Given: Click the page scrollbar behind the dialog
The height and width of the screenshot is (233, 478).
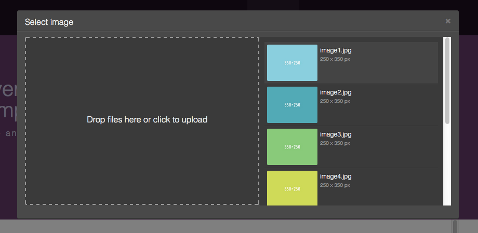Looking at the screenshot, I should [x=455, y=226].
